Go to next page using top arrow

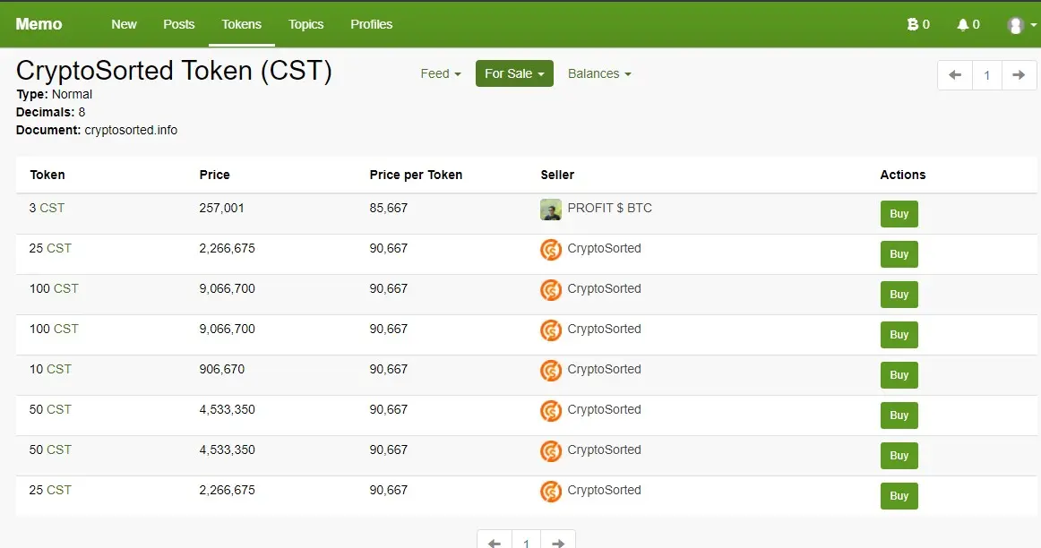click(x=1019, y=75)
